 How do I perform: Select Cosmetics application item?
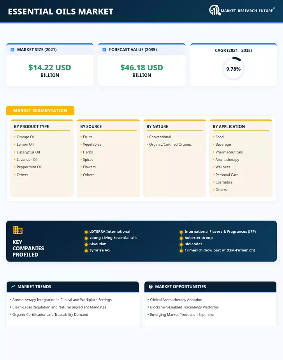pyautogui.click(x=224, y=182)
